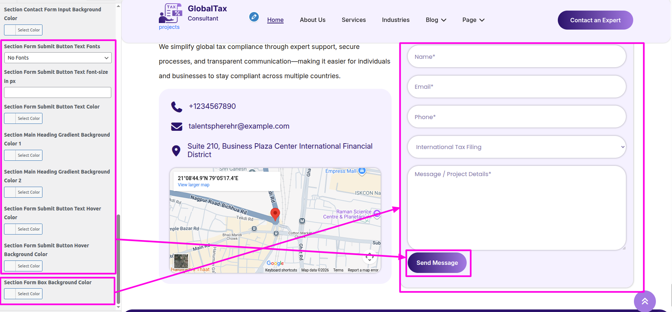
Task: Click the Contact an Expert button
Action: point(595,20)
